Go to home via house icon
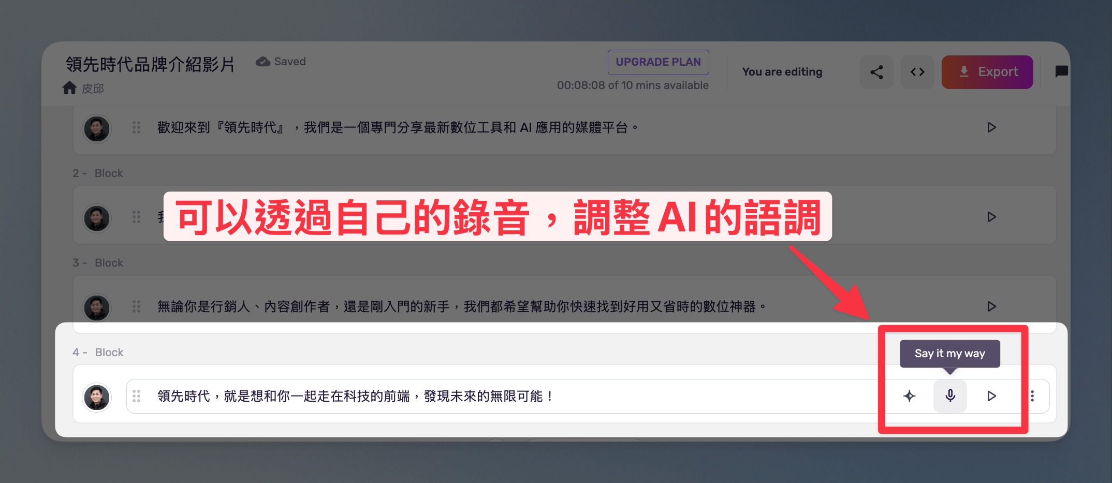The image size is (1112, 483). pyautogui.click(x=69, y=88)
